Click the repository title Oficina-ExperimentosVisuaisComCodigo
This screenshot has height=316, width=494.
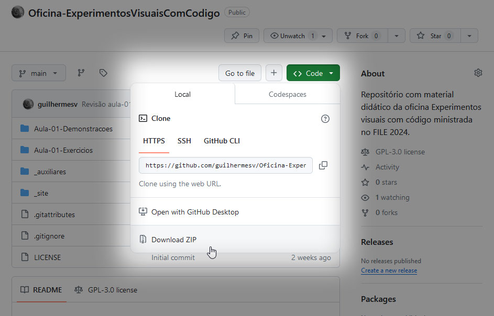click(x=124, y=13)
